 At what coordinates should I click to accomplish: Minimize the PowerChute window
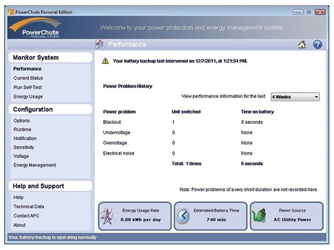pyautogui.click(x=298, y=12)
